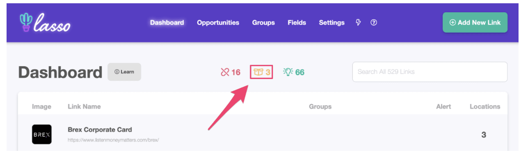
Task: Click the plus icon on Add New Link
Action: (x=453, y=23)
